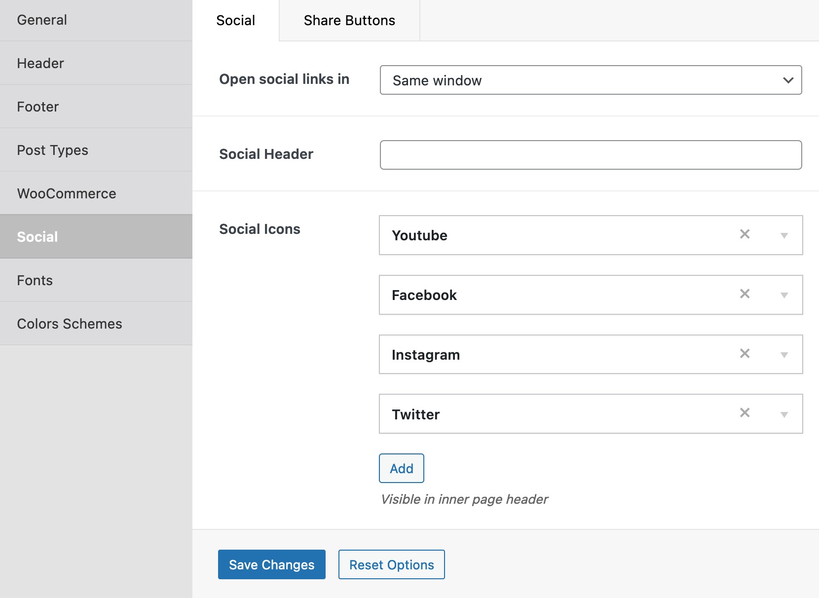Click the 'Social Icons' label
The height and width of the screenshot is (598, 819).
pos(260,229)
